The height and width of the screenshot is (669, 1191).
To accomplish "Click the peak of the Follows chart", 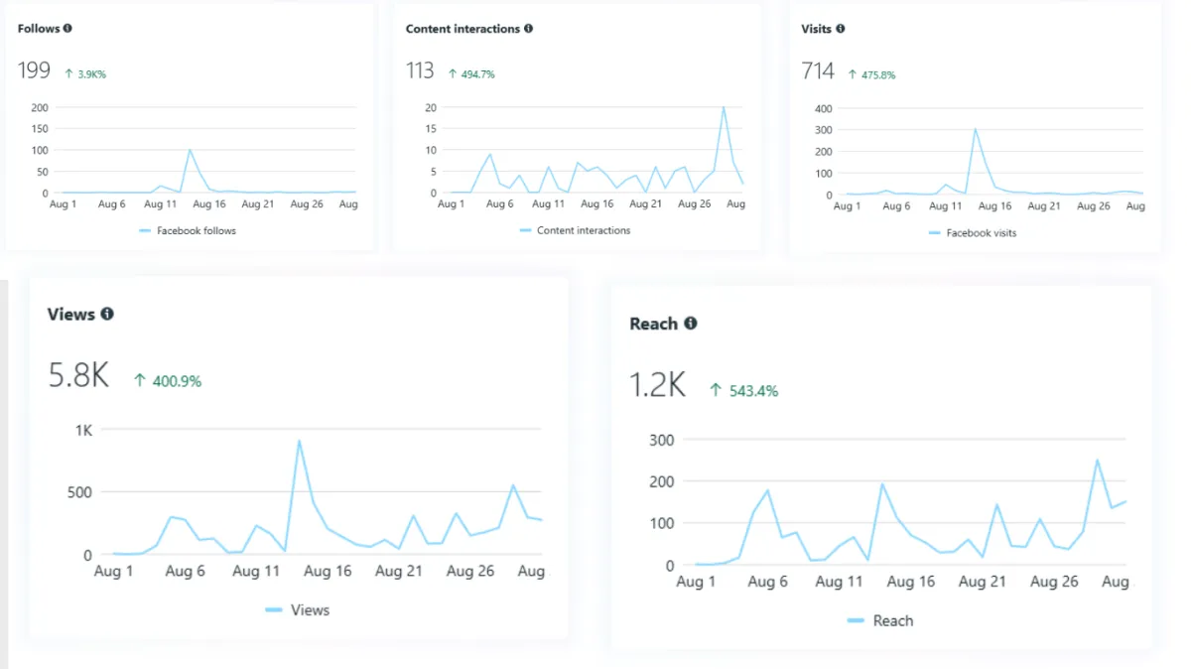I will (190, 150).
